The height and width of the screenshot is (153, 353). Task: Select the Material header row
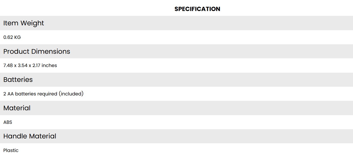click(x=176, y=108)
